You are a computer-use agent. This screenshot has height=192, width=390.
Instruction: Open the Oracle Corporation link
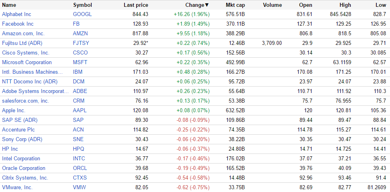[24, 168]
